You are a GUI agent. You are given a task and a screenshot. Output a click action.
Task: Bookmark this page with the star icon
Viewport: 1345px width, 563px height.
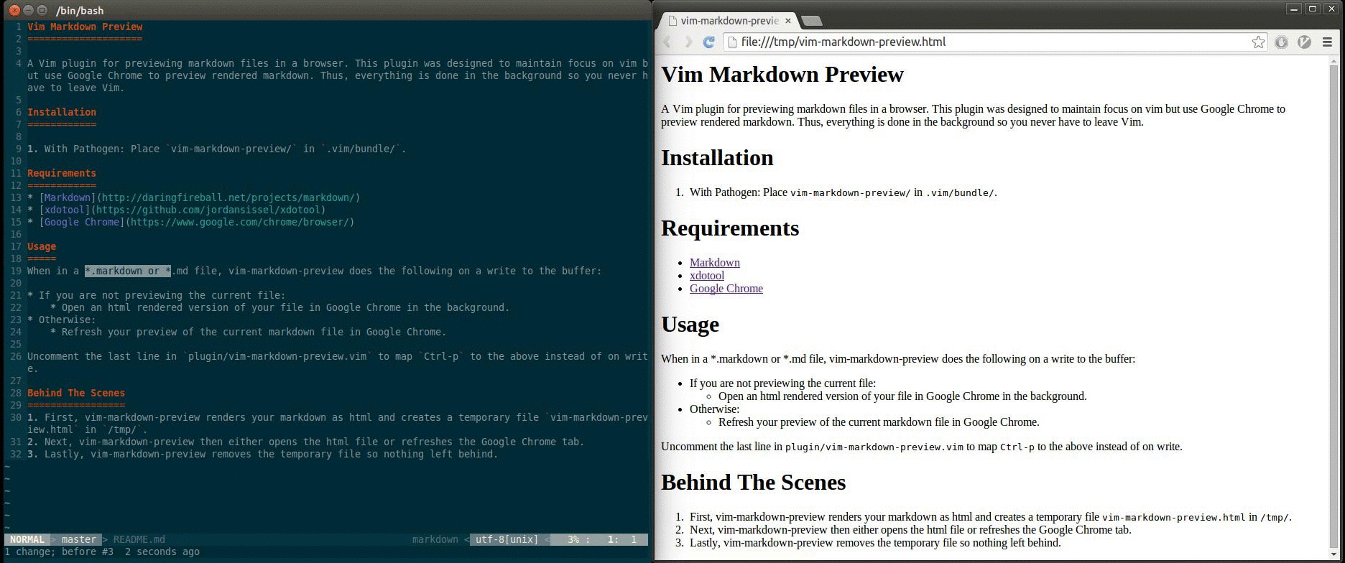pyautogui.click(x=1258, y=42)
